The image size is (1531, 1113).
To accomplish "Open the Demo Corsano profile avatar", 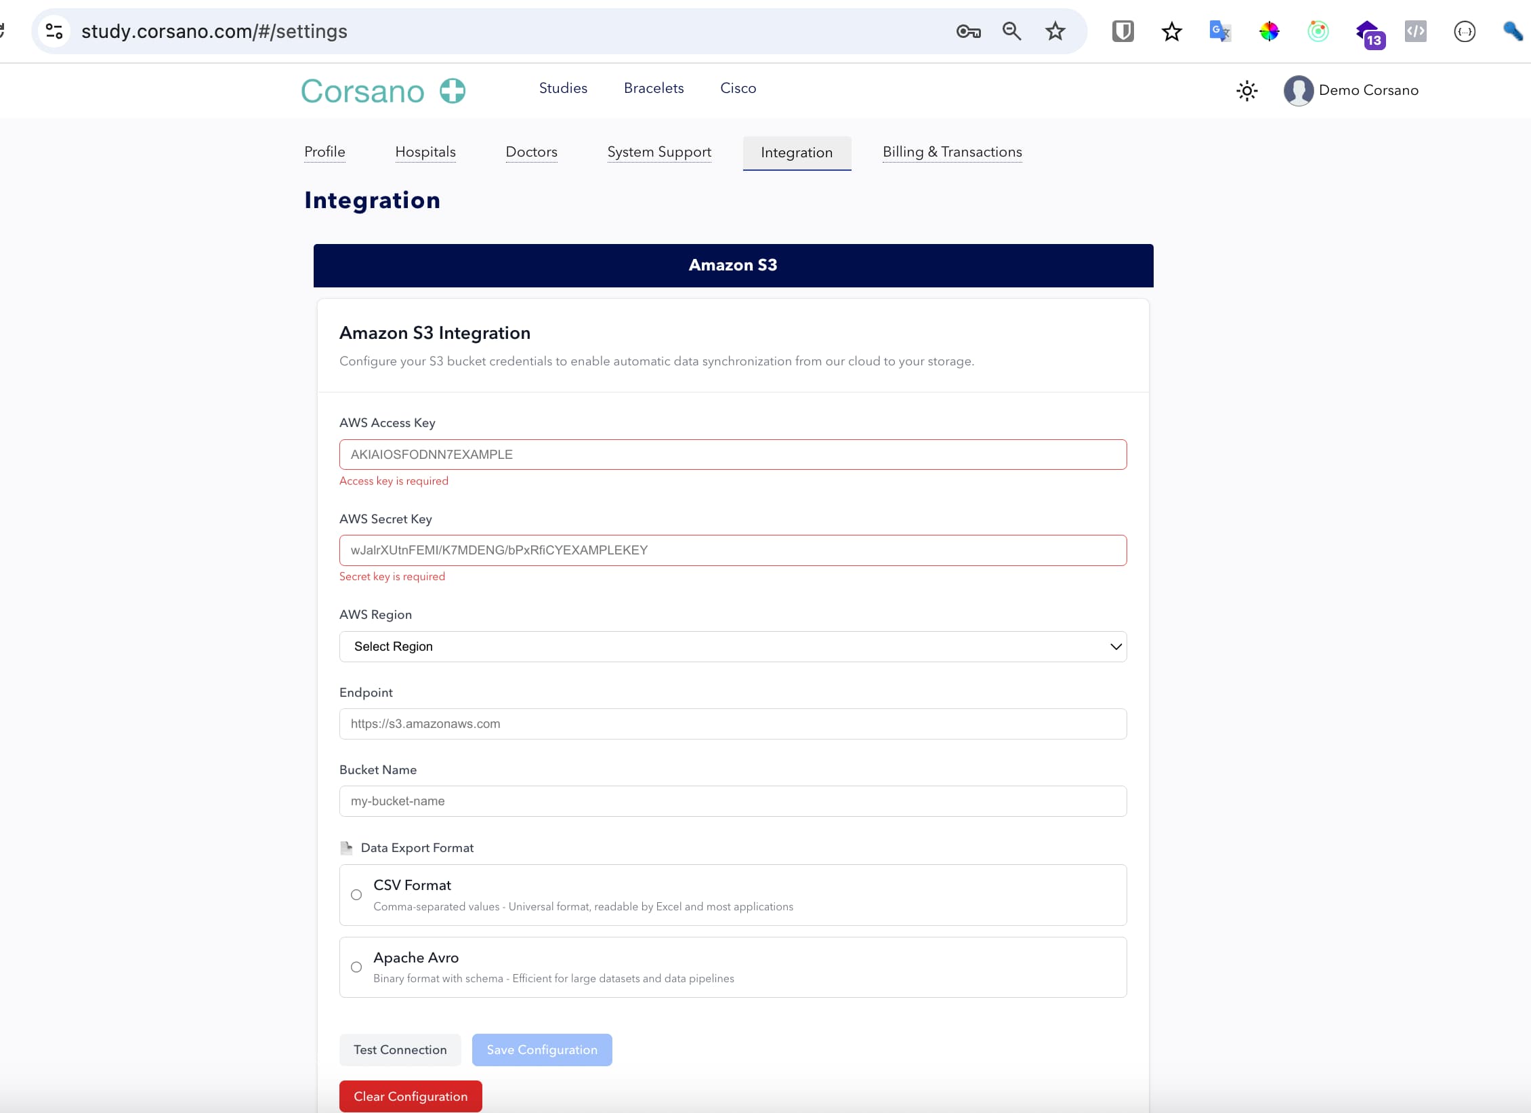I will 1299,90.
